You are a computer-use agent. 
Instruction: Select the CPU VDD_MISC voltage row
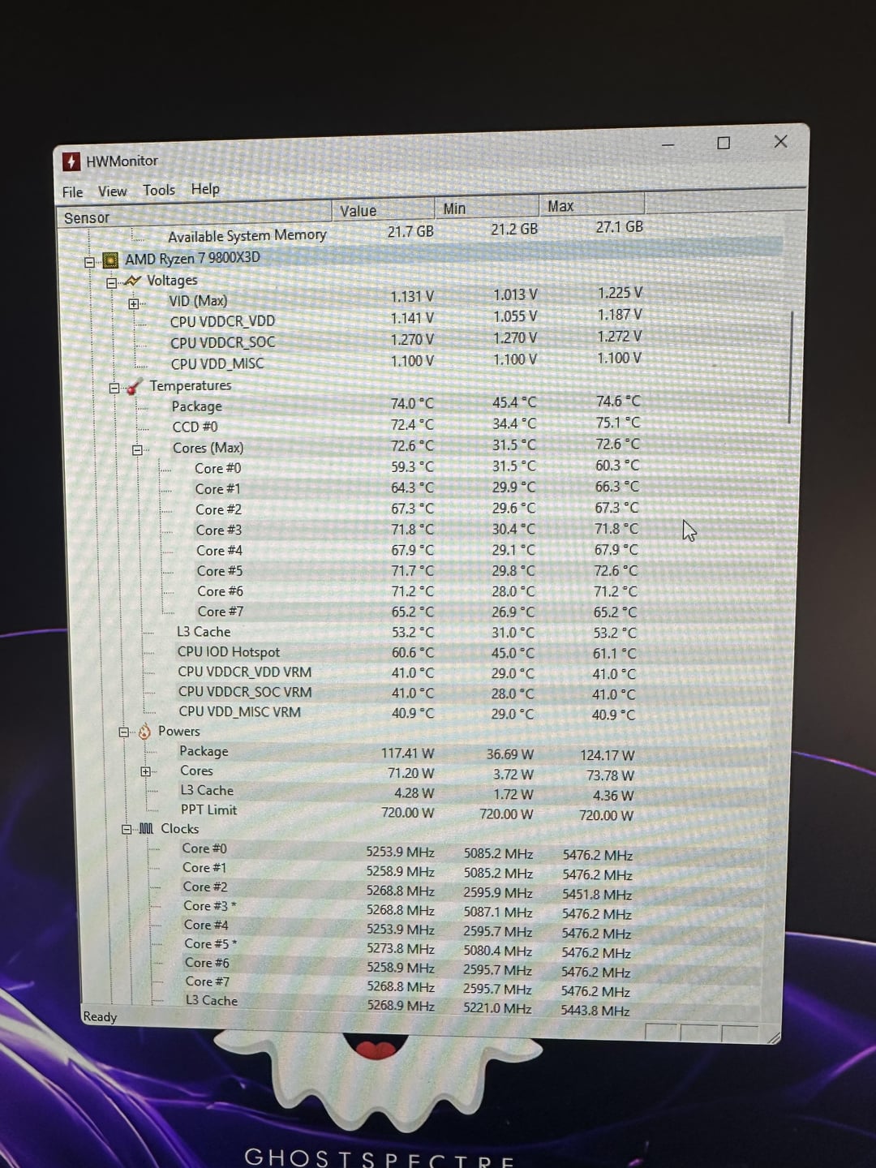(406, 362)
